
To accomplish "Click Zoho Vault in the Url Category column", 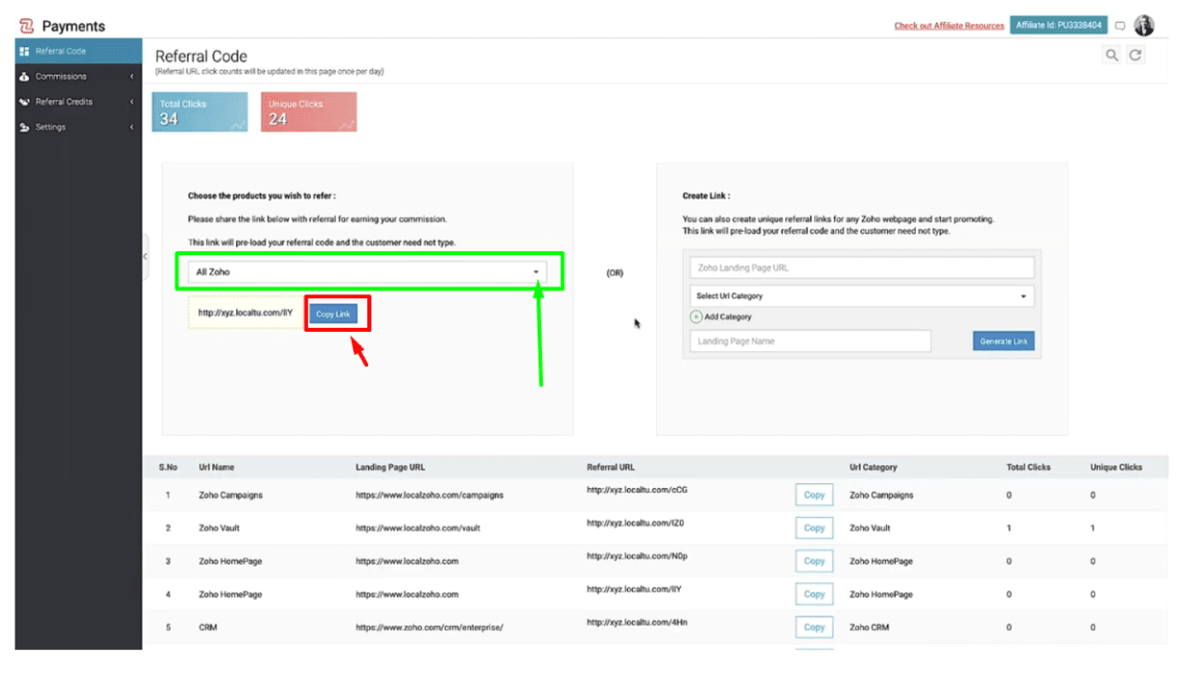I will point(870,528).
